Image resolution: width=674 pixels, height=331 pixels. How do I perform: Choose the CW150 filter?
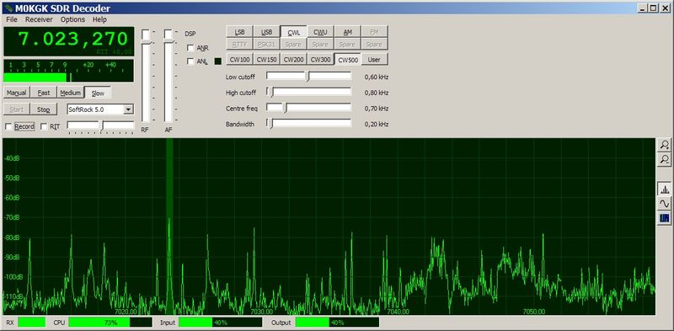coord(266,59)
